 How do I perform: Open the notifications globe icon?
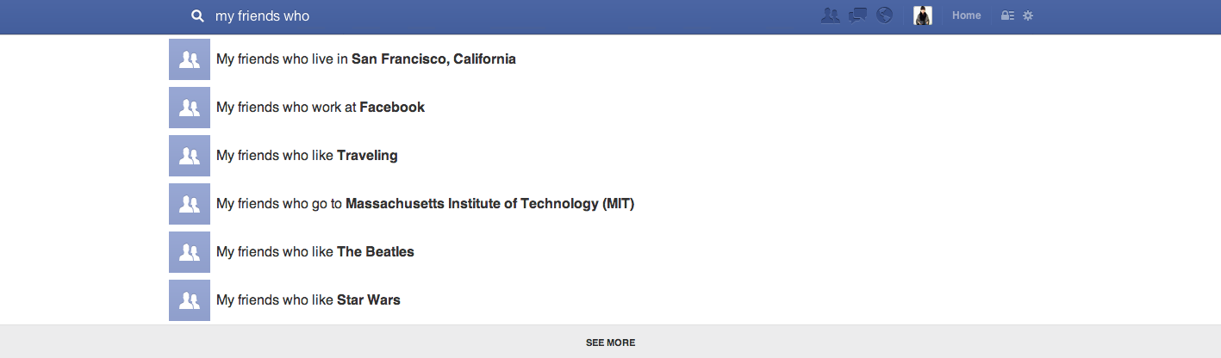tap(884, 15)
